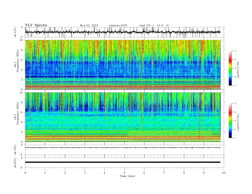
Task: Click the "-3" label on the upper color bar
Action: [x=235, y=51]
